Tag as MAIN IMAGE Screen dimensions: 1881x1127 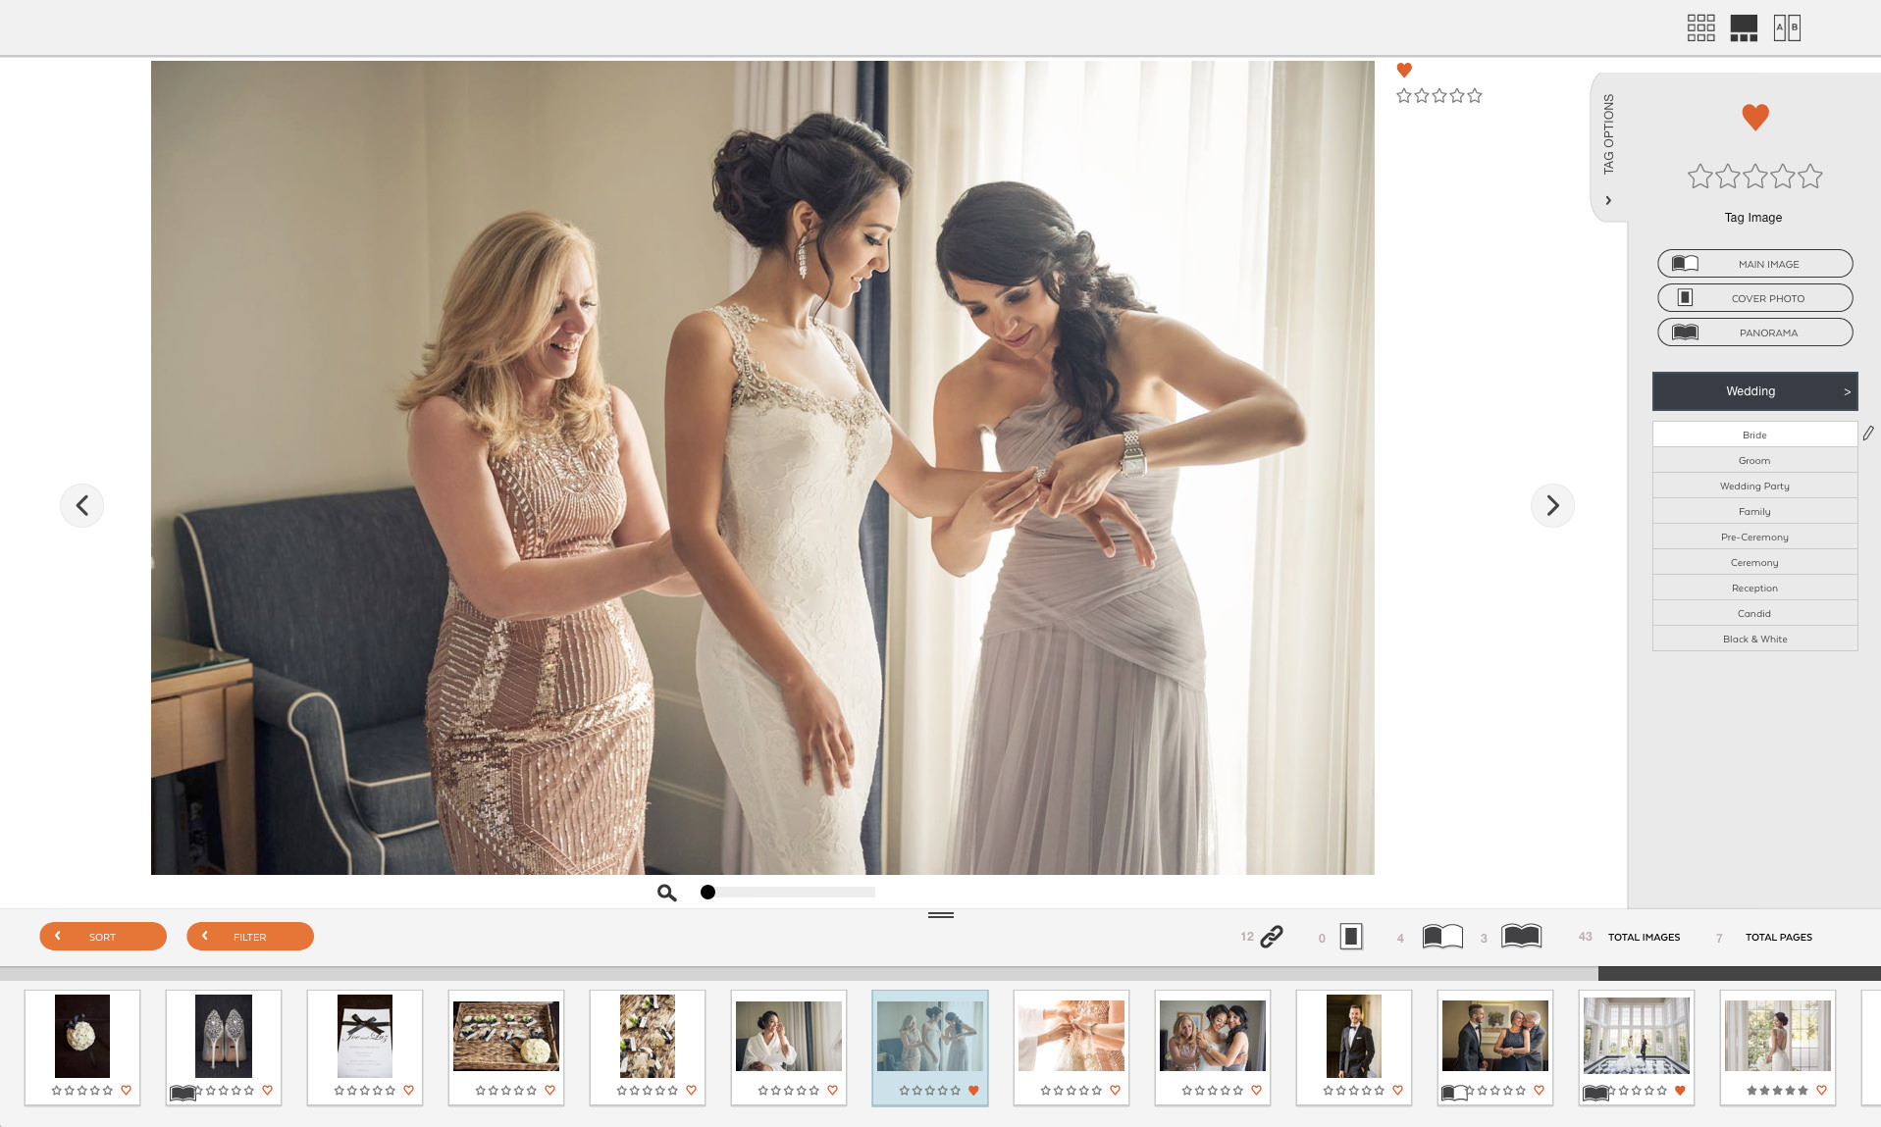click(1755, 264)
